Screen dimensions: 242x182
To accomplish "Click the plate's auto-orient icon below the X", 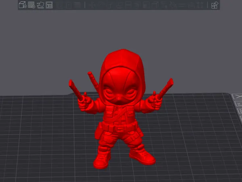I will [x=239, y=104].
